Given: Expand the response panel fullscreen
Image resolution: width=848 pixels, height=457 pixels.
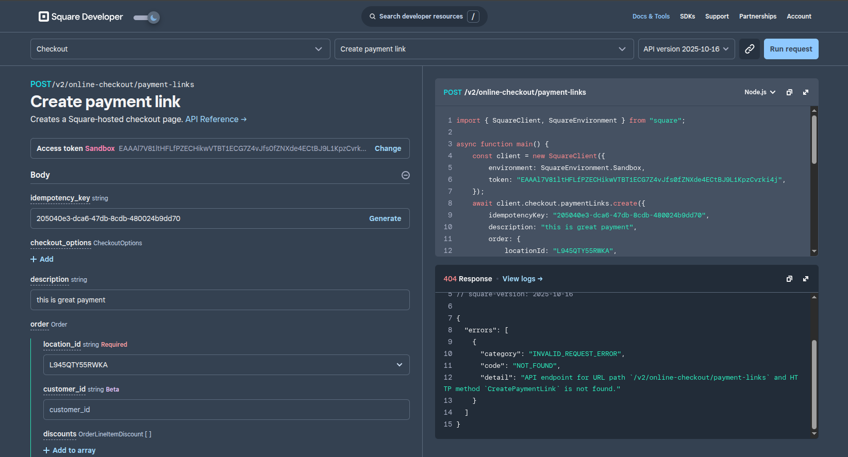Looking at the screenshot, I should [806, 279].
